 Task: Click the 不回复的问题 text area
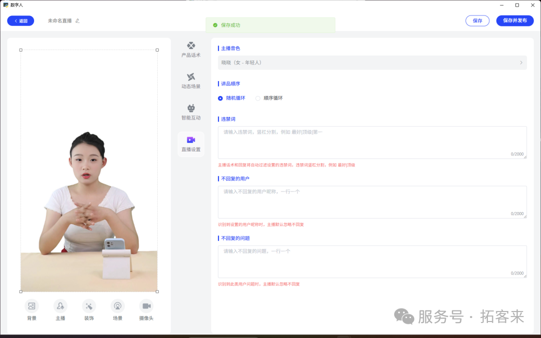372,261
